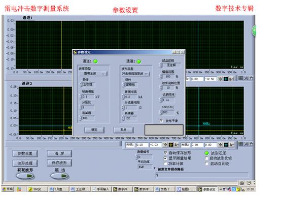This screenshot has width=281, height=199.
Task: Select cursor tool in channel 1 graph palette
Action: click(x=241, y=78)
